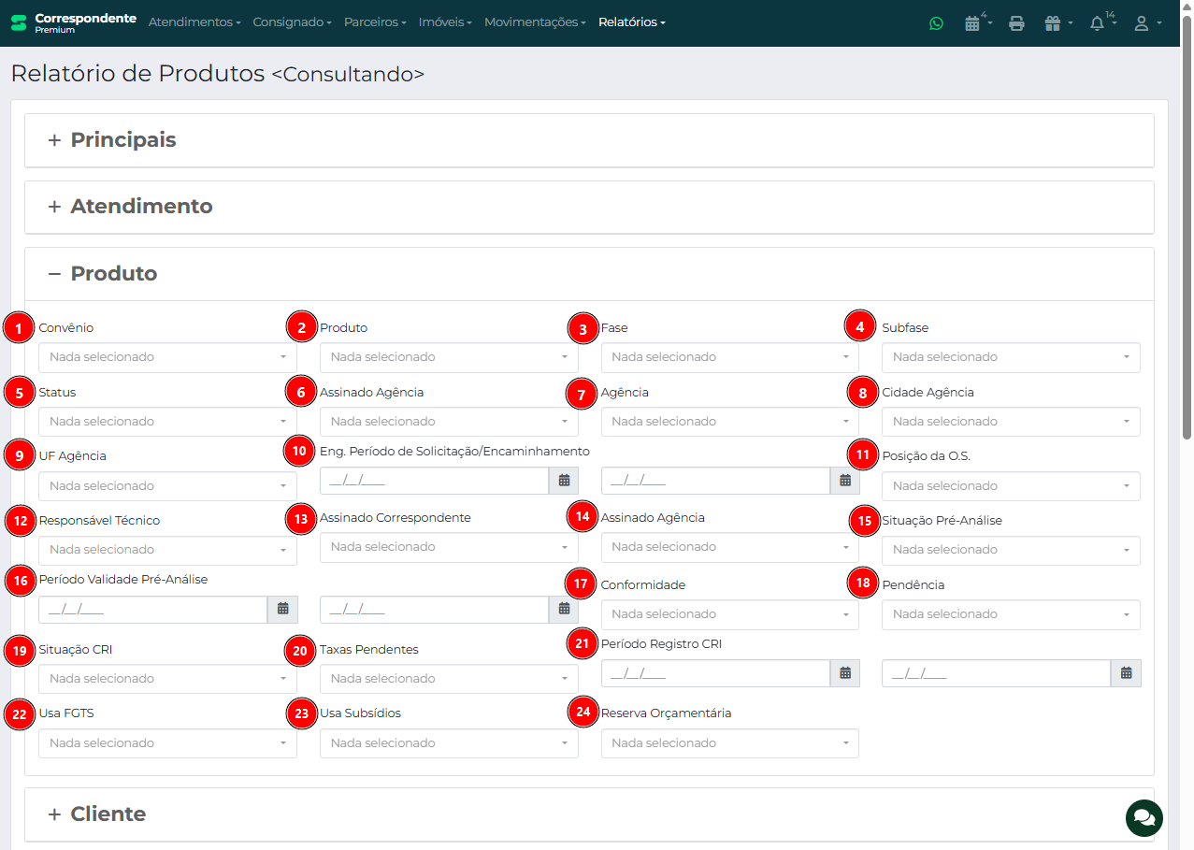
Task: Click the Correspondente Premium logo
Action: 73,22
